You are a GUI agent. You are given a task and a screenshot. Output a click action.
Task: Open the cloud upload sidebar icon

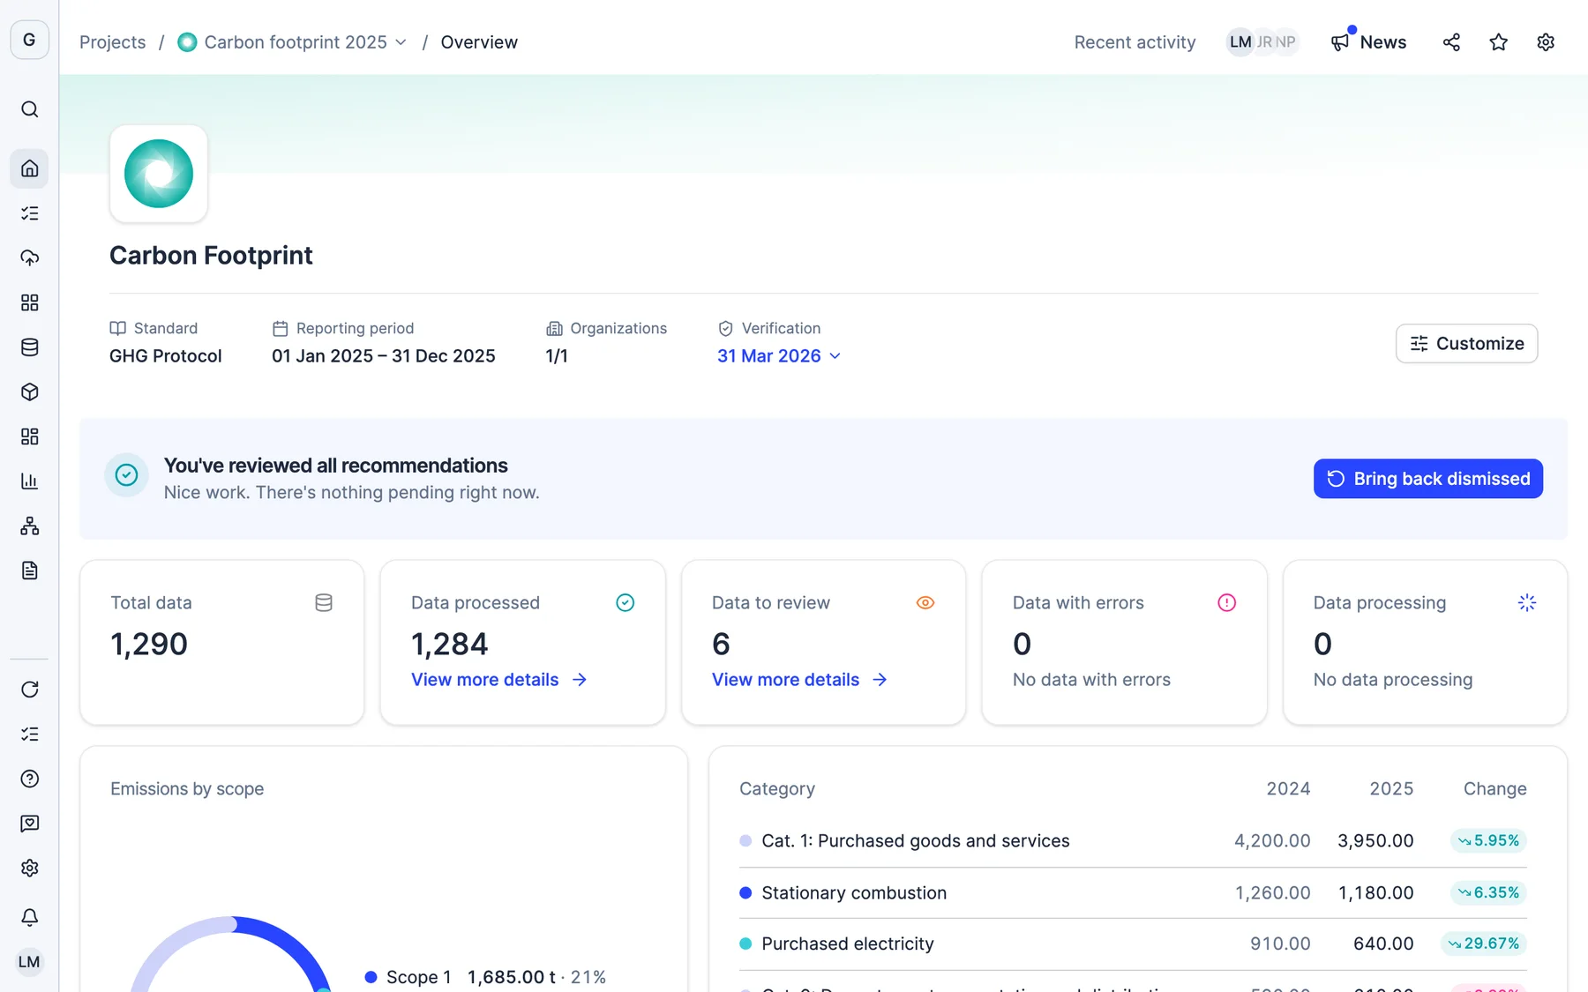(29, 258)
